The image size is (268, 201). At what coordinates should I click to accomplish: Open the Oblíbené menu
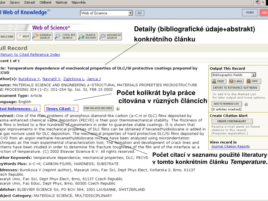[45, 2]
